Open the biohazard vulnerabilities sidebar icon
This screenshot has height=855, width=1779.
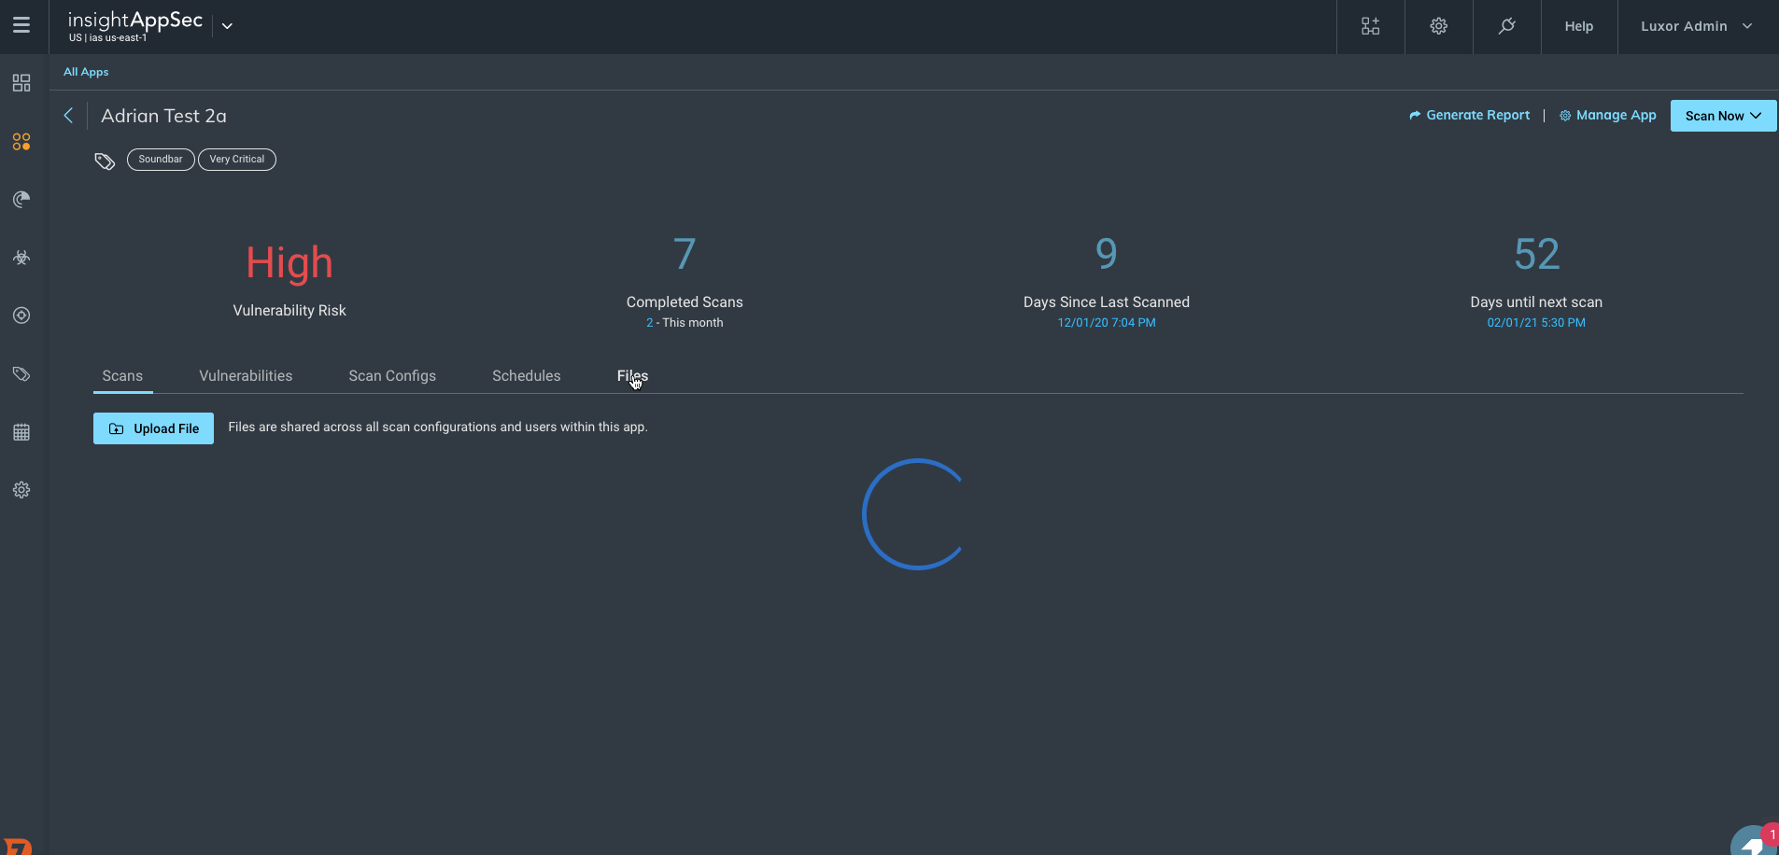[21, 258]
